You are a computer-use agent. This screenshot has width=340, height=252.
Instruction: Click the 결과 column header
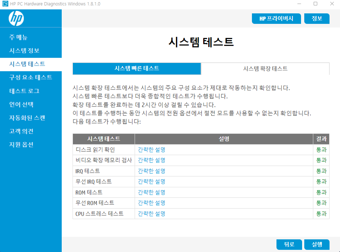321,139
